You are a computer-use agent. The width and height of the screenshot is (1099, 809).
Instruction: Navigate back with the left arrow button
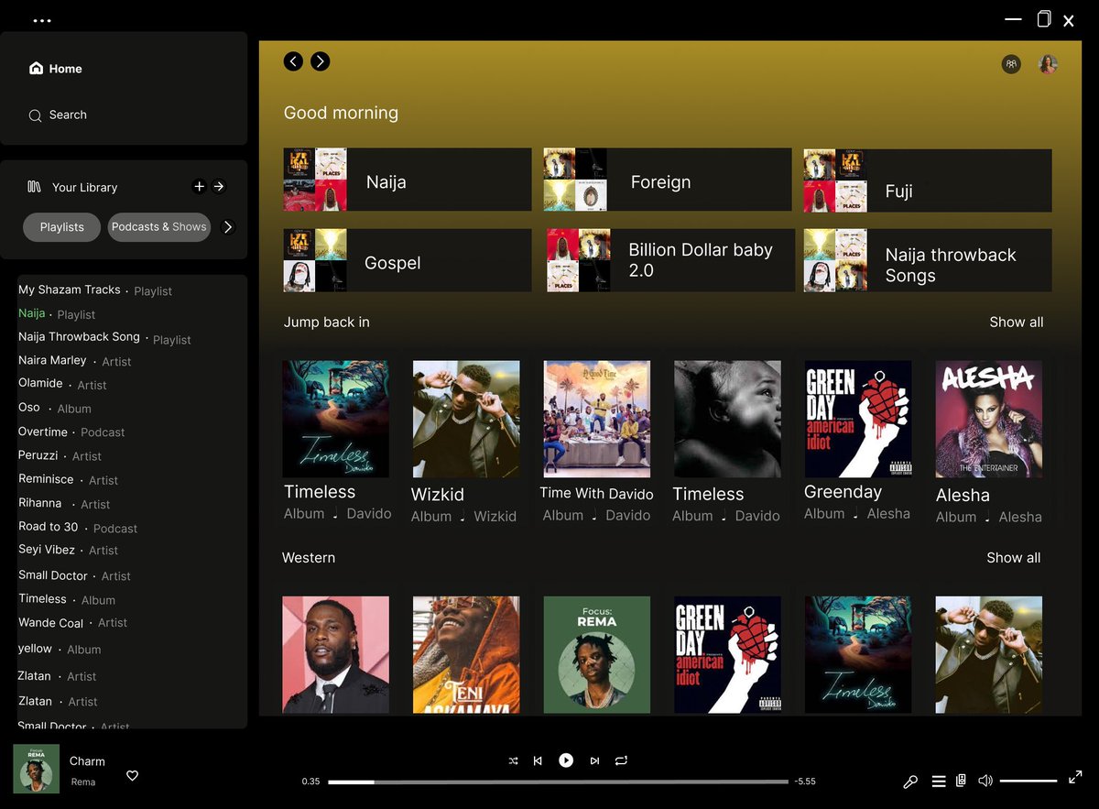pyautogui.click(x=293, y=61)
